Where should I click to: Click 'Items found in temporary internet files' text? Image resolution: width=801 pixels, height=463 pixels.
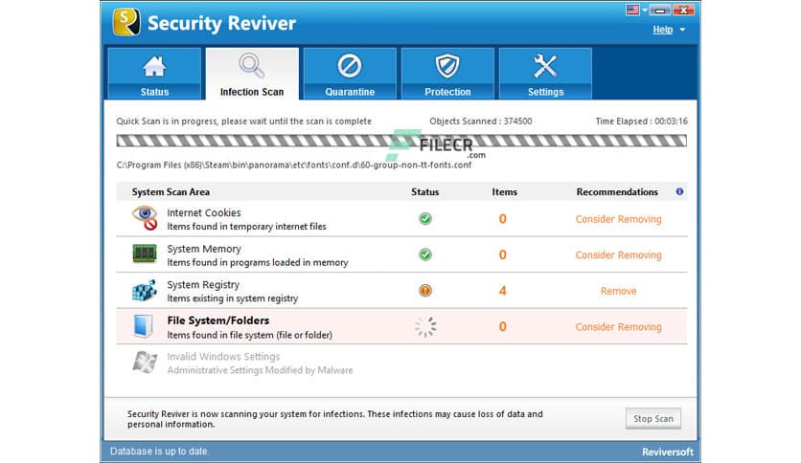click(246, 227)
